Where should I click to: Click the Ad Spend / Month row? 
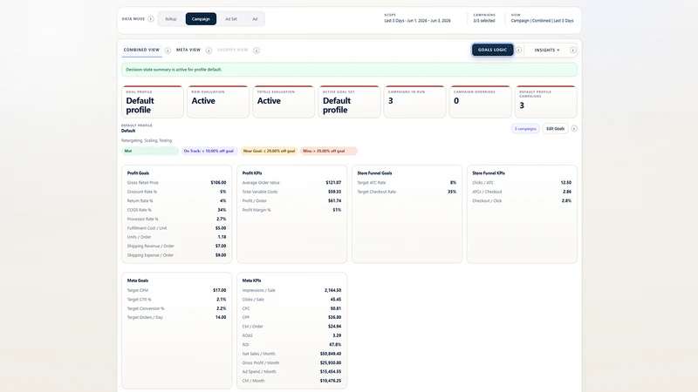click(291, 372)
